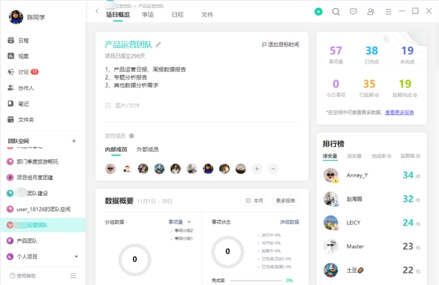Click the green plus create button

tap(318, 12)
